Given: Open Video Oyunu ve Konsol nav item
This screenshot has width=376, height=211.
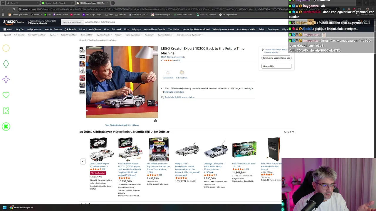Looking at the screenshot, I should point(223,29).
